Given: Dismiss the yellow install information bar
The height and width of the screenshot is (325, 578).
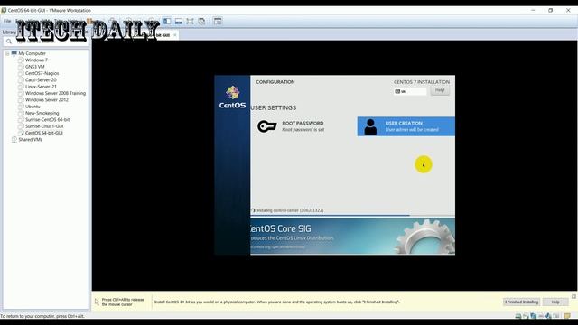Looking at the screenshot, I should [x=574, y=296].
